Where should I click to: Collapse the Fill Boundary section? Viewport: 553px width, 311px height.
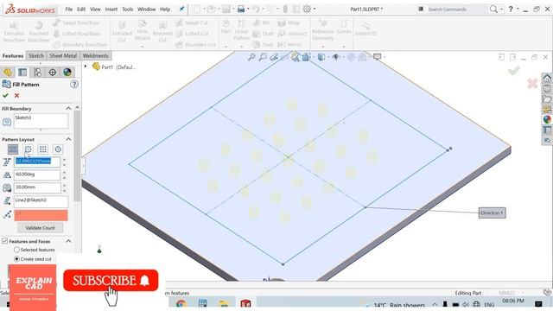click(68, 109)
